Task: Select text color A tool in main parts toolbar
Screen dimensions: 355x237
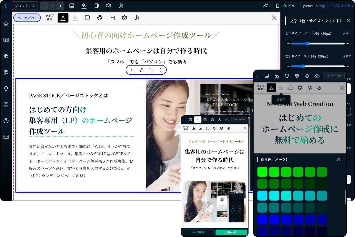Action: point(63,18)
